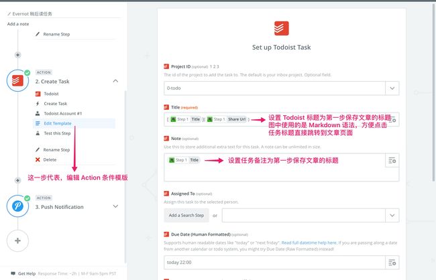Click the sidebar scrollbar
Screen dimensions: 436x280
click(x=125, y=176)
